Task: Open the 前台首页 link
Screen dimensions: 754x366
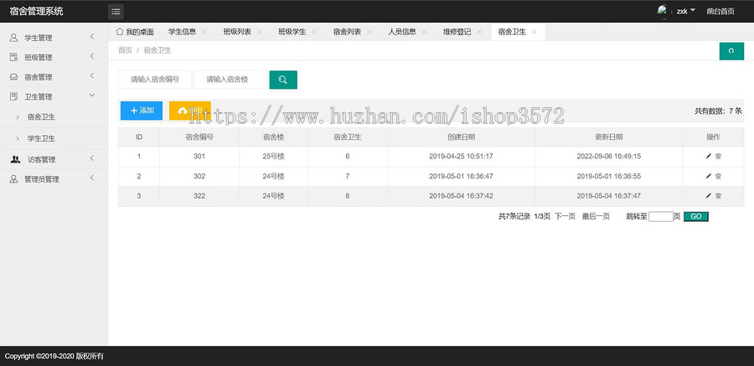Action: [720, 12]
